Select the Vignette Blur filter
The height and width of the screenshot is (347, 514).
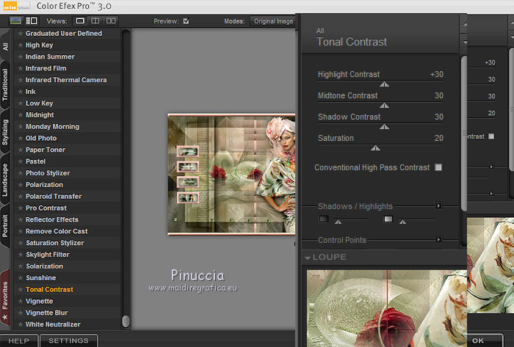pyautogui.click(x=46, y=313)
